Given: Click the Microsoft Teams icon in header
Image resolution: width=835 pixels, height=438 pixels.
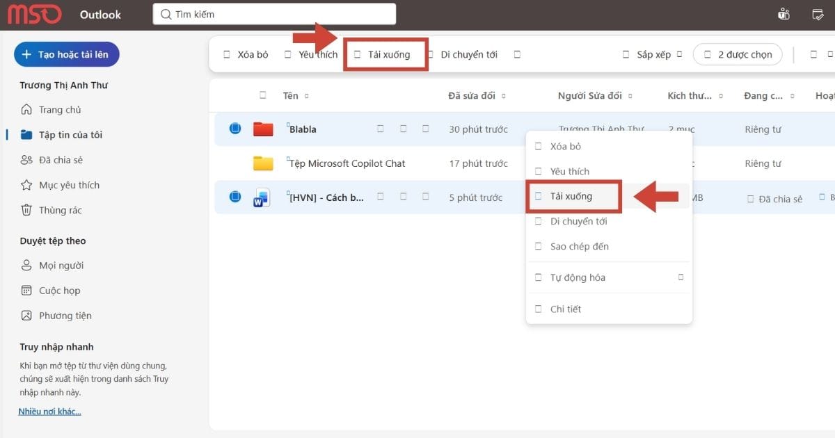Looking at the screenshot, I should [x=784, y=15].
